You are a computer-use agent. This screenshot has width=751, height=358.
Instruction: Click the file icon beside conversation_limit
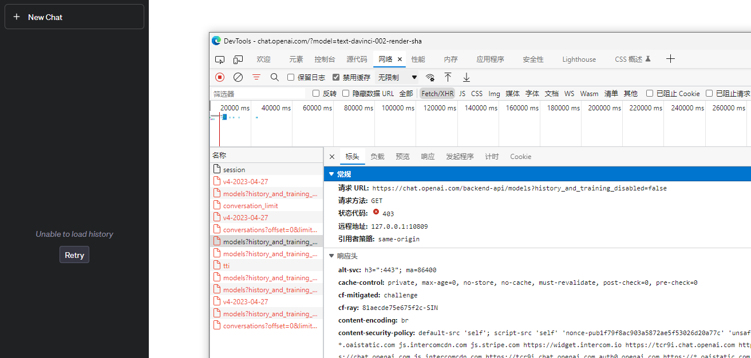(x=217, y=205)
